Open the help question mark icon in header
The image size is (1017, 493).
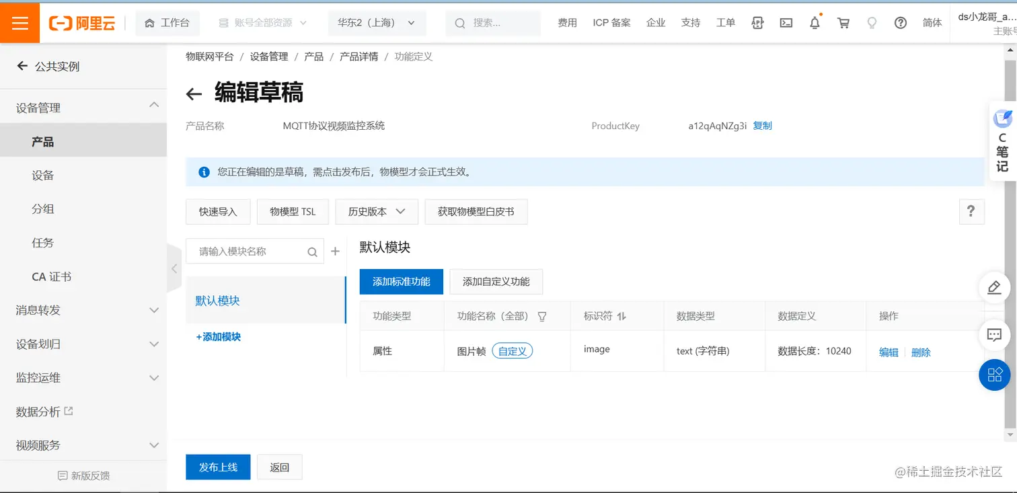[901, 23]
